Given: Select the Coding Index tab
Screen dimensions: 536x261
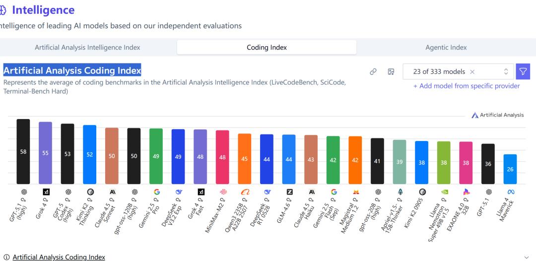Looking at the screenshot, I should pos(267,48).
